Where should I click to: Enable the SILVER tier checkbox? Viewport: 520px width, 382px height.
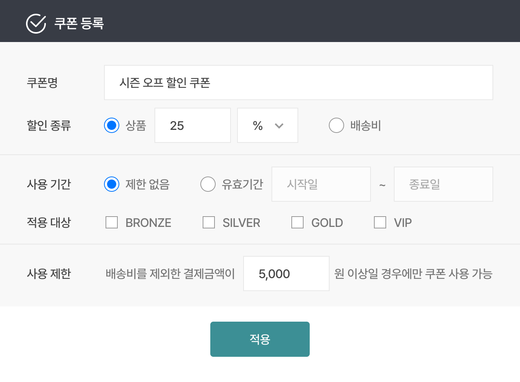pyautogui.click(x=209, y=222)
